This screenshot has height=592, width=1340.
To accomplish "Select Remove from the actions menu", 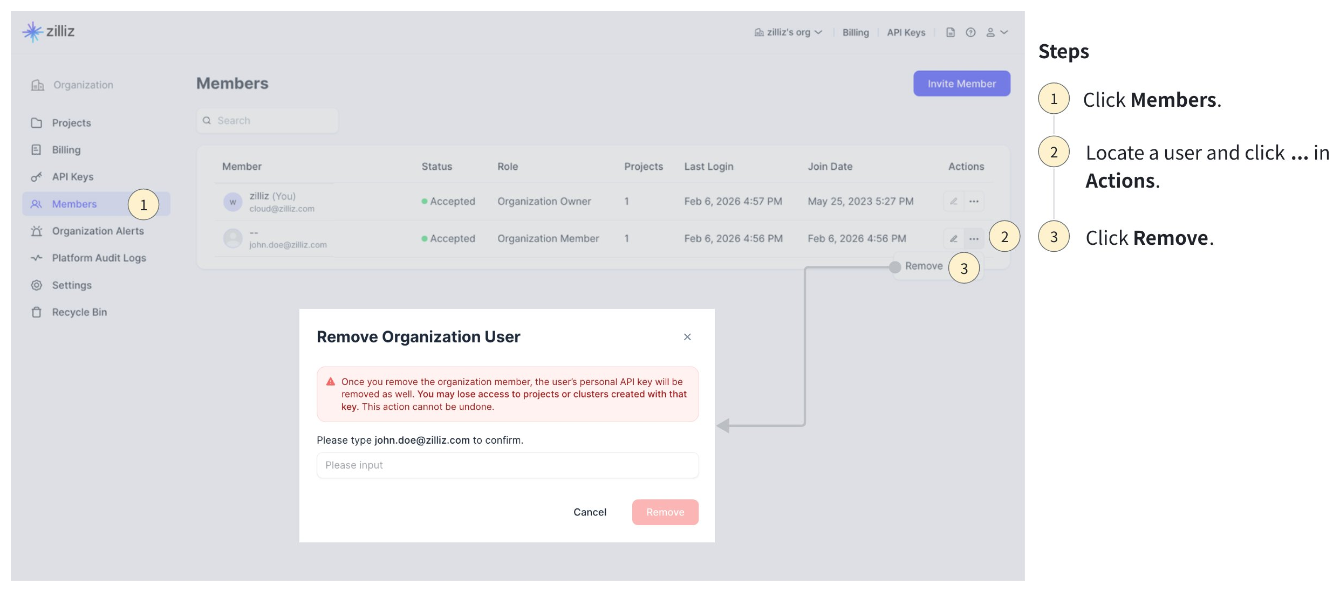I will point(923,266).
